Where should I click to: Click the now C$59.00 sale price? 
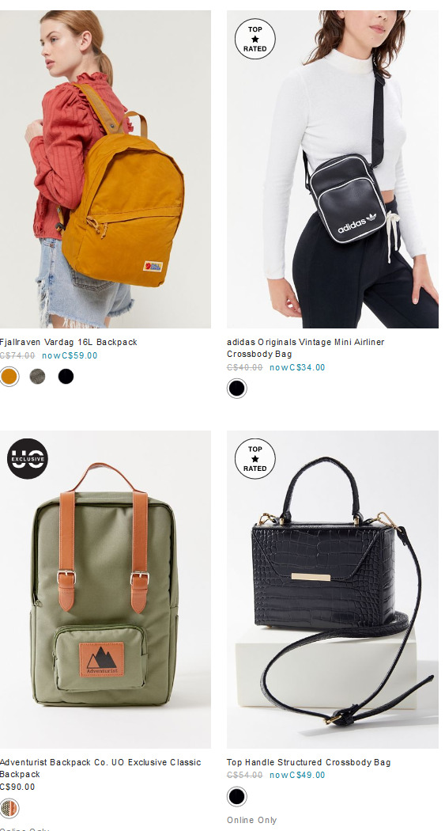[x=70, y=355]
